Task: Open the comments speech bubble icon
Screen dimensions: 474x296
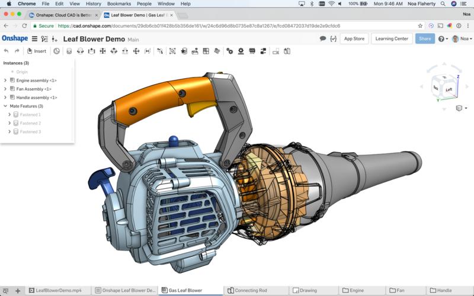Action: click(x=323, y=38)
